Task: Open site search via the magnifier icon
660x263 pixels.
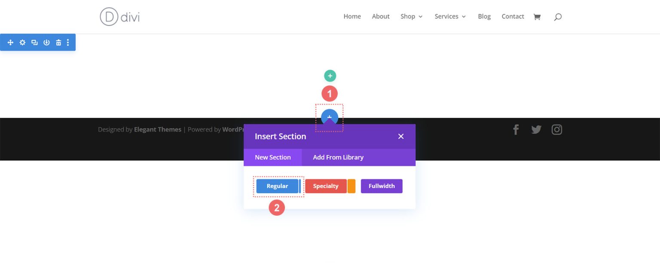Action: point(558,16)
